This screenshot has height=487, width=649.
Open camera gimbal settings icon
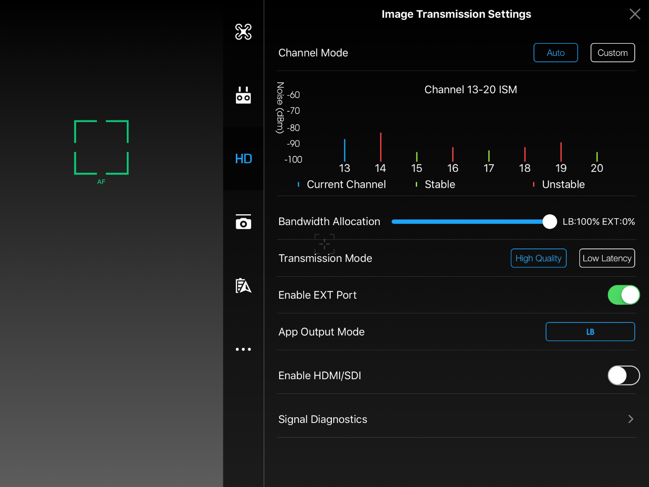[x=243, y=222]
